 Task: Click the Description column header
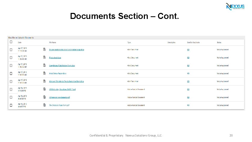pyautogui.click(x=171, y=43)
